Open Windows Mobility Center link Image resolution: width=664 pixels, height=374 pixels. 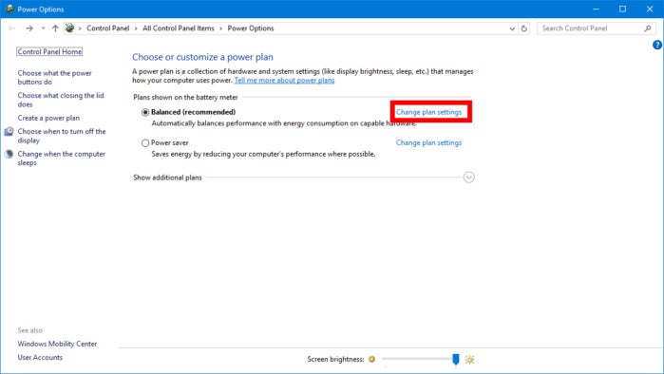click(x=57, y=344)
